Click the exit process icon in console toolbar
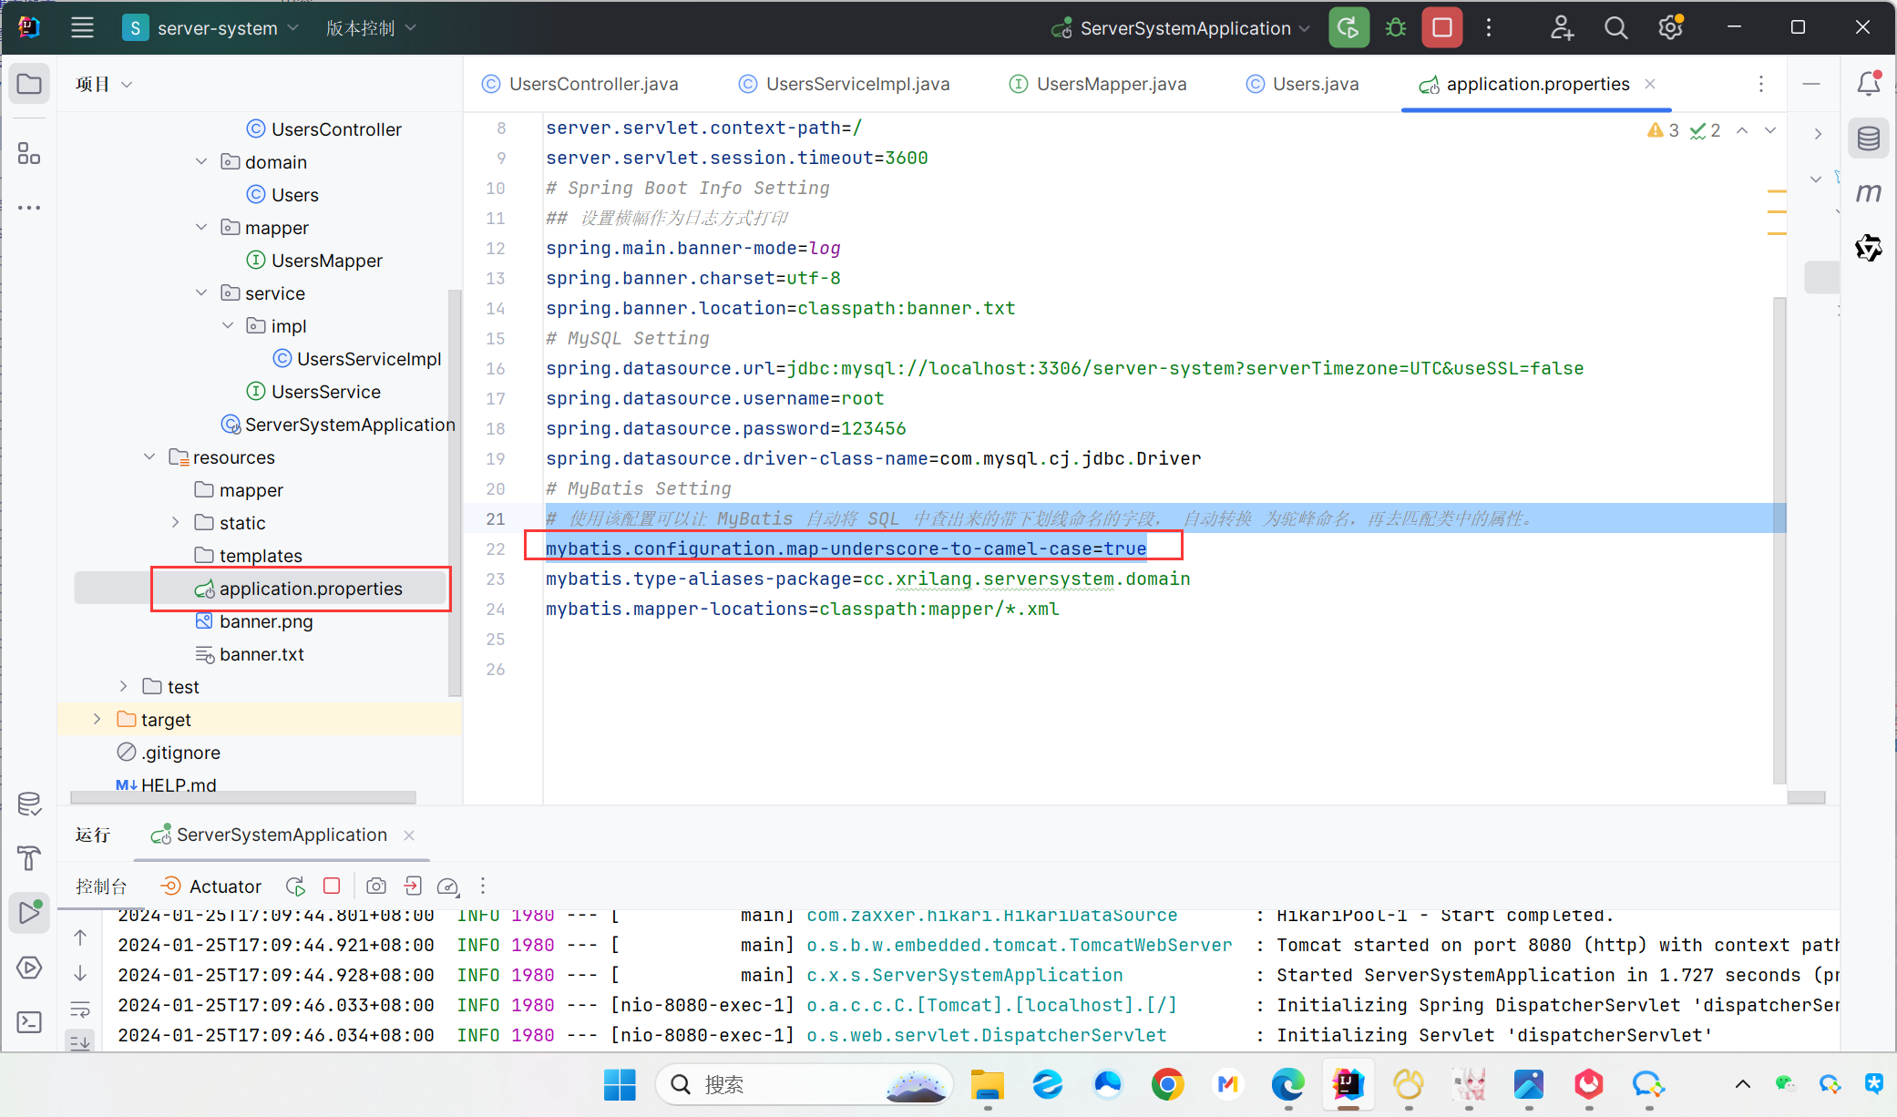Screen dimensions: 1897x1117 [x=413, y=886]
